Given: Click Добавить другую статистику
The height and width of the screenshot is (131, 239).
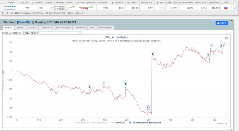Looking at the screenshot, I should click(x=29, y=13).
